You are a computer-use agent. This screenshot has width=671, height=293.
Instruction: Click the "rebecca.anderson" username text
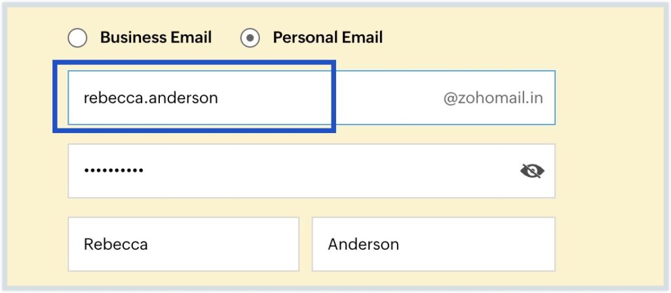click(151, 98)
